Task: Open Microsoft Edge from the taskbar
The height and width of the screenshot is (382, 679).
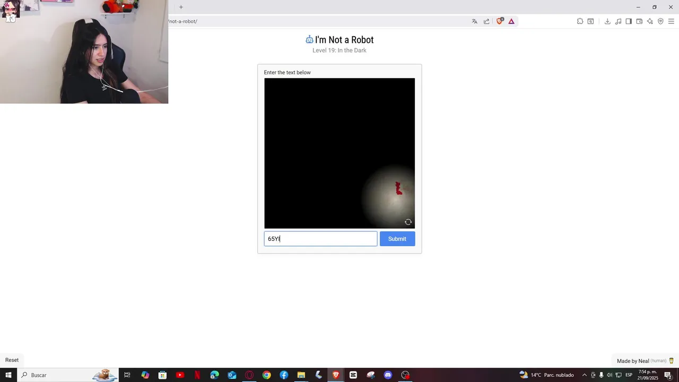Action: tap(214, 375)
